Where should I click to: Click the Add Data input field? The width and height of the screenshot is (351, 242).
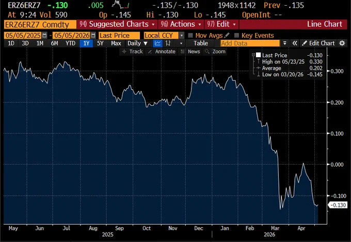pyautogui.click(x=250, y=43)
